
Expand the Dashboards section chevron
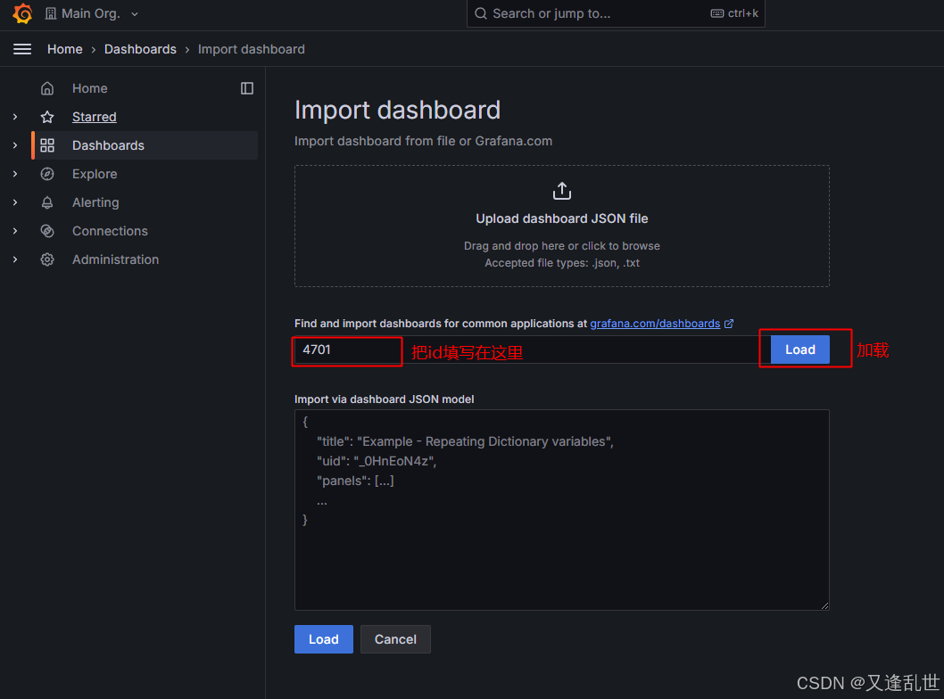tap(15, 145)
